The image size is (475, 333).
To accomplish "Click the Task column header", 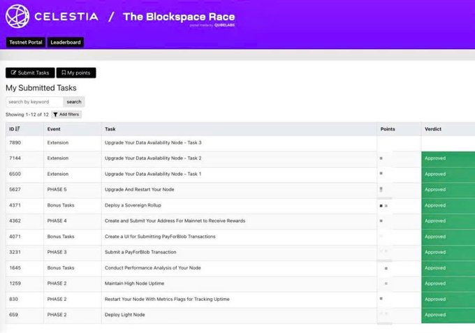I will pos(110,129).
